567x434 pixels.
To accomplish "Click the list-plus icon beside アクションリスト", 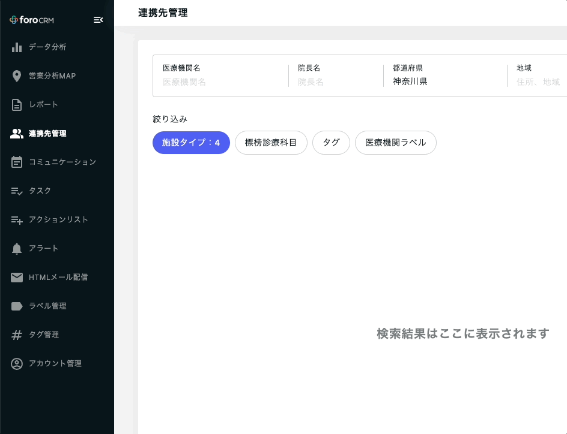I will pos(17,220).
